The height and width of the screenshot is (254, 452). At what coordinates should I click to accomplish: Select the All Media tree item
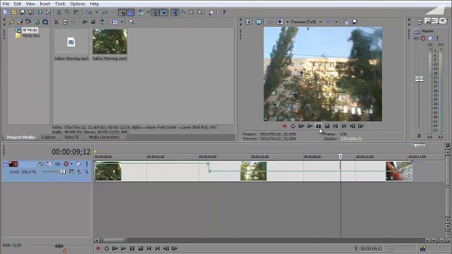(30, 30)
